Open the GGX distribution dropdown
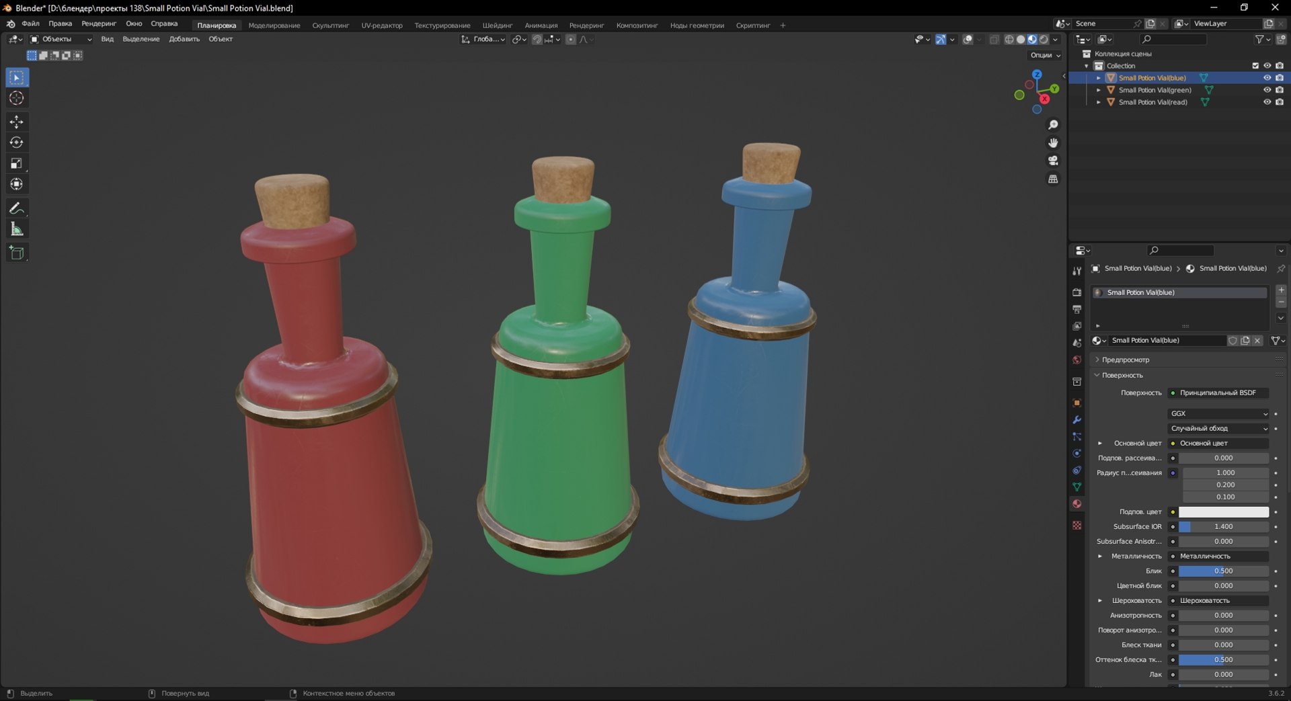The image size is (1291, 701). pyautogui.click(x=1219, y=414)
